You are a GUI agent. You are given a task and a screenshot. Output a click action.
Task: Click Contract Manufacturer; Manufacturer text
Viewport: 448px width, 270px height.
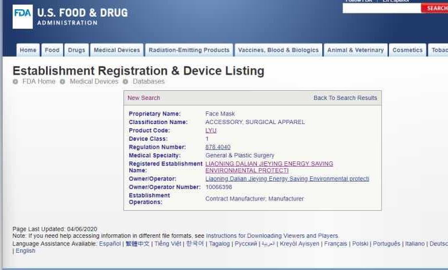pyautogui.click(x=254, y=199)
